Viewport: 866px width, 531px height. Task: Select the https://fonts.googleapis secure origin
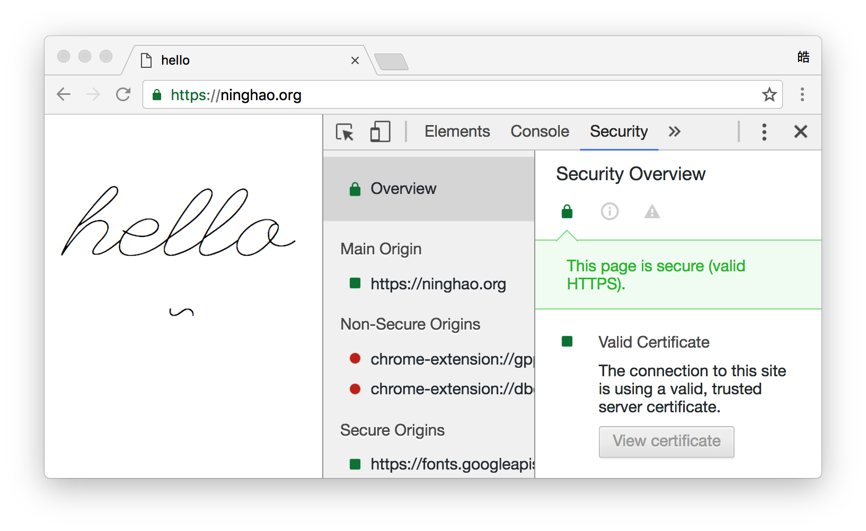(452, 464)
